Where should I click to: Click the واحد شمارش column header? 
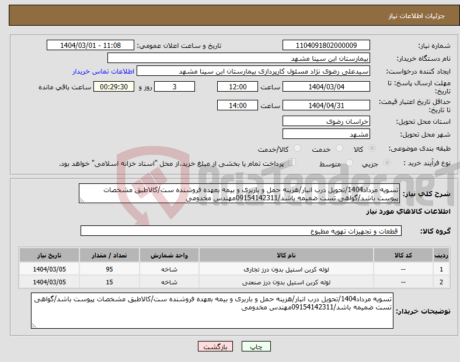pyautogui.click(x=169, y=255)
